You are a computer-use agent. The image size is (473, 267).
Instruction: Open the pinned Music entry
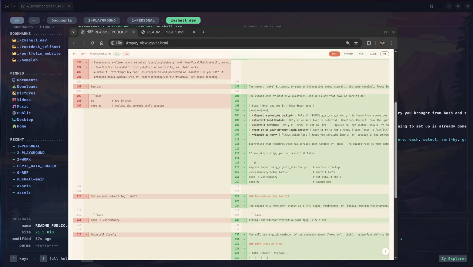20,107
